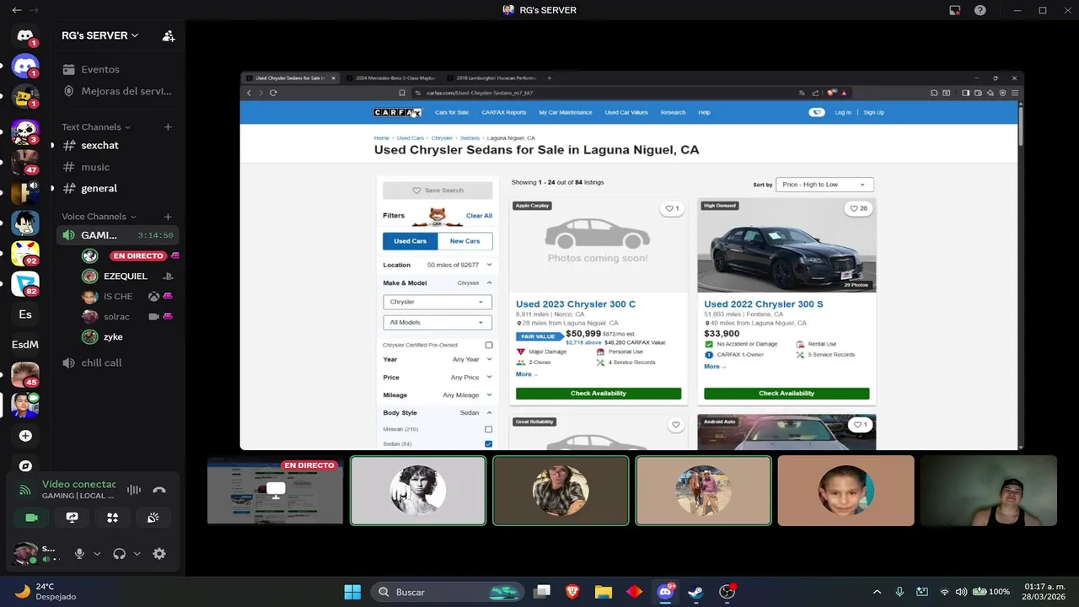Open the server icon with 47 badge
Image resolution: width=1079 pixels, height=607 pixels.
coord(25,162)
